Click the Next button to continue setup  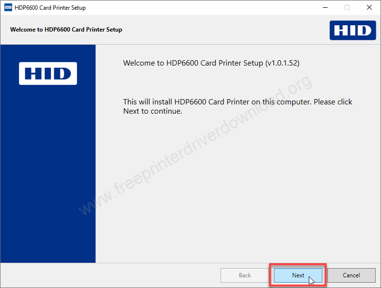298,275
